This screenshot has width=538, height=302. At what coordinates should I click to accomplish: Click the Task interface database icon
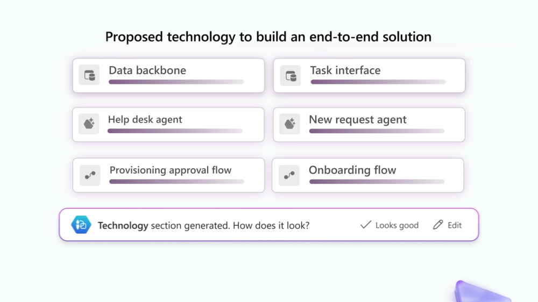[x=291, y=76]
